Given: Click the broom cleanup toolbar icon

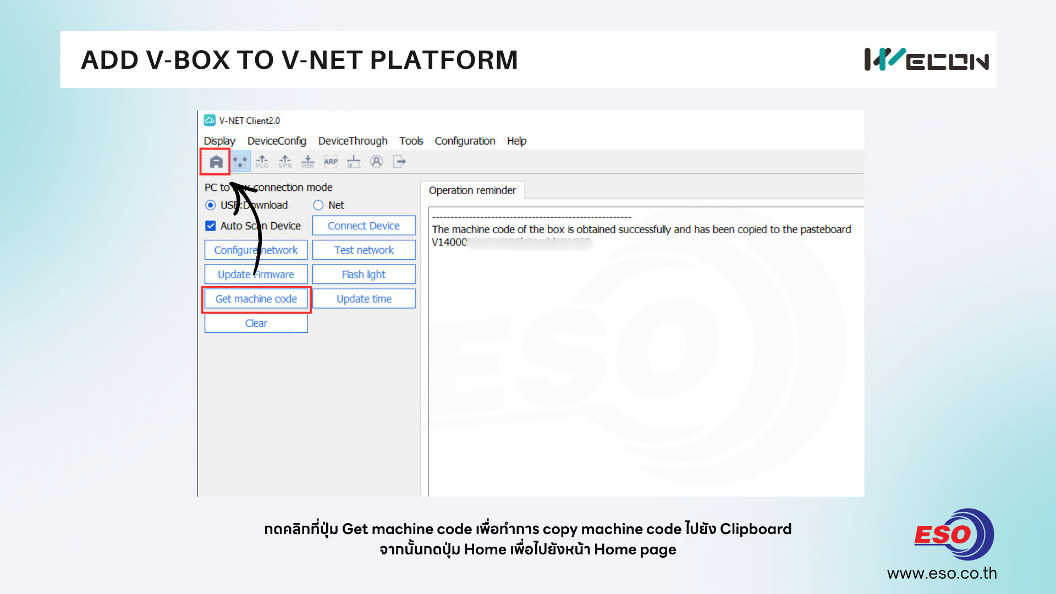Looking at the screenshot, I should [354, 162].
